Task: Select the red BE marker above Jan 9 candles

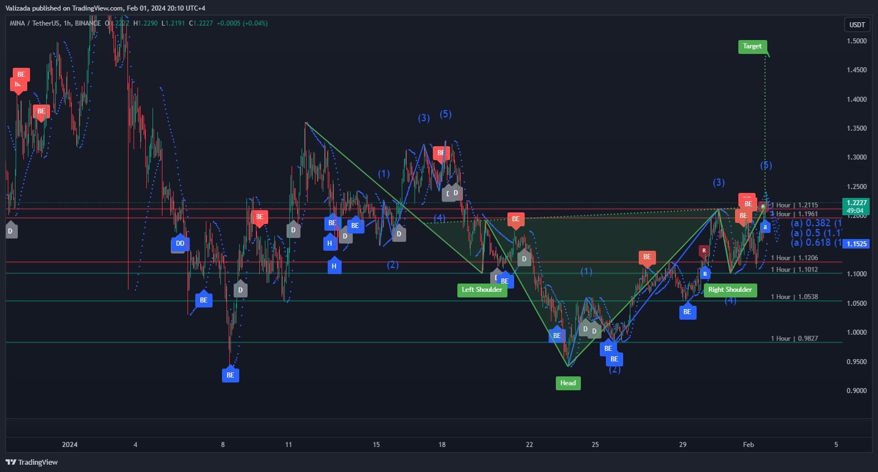Action: coord(259,217)
